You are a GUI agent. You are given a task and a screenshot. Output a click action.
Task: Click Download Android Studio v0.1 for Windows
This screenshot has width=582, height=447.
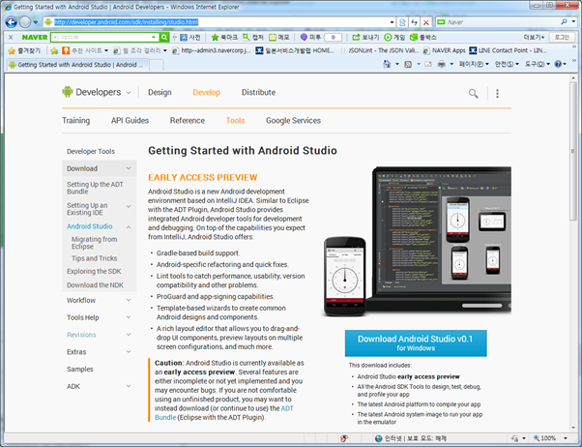click(x=416, y=343)
